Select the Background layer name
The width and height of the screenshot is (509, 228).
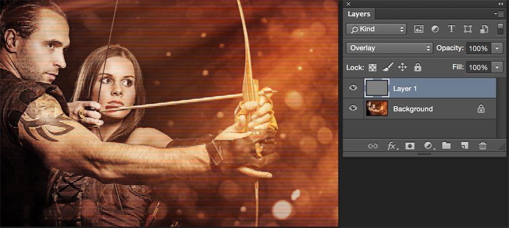[413, 109]
